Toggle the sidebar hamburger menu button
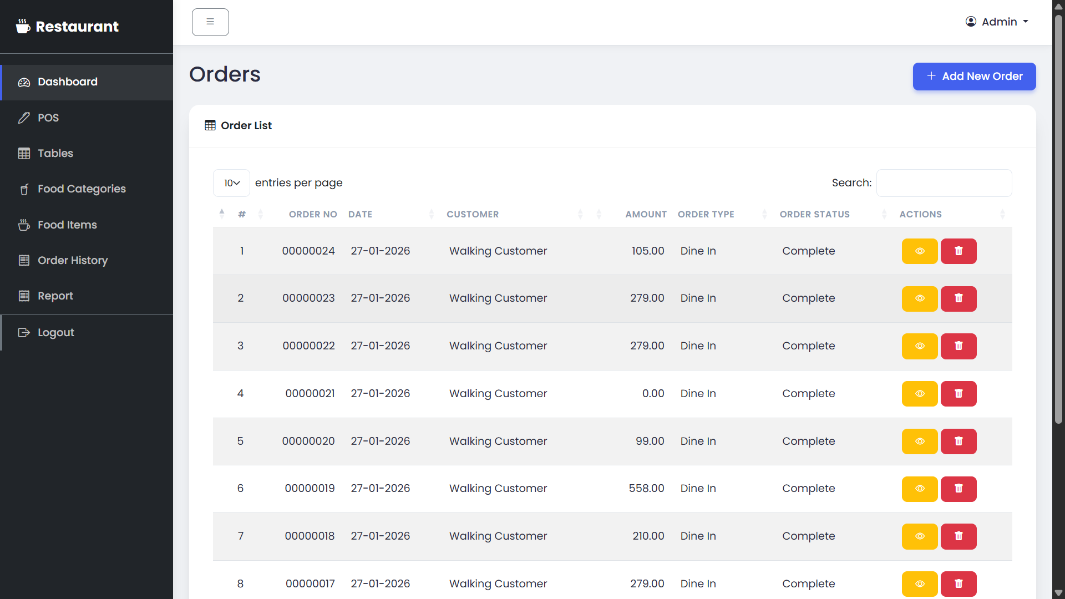Viewport: 1065px width, 599px height. coord(210,22)
